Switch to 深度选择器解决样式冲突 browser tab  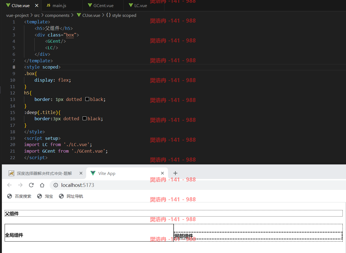[44, 173]
